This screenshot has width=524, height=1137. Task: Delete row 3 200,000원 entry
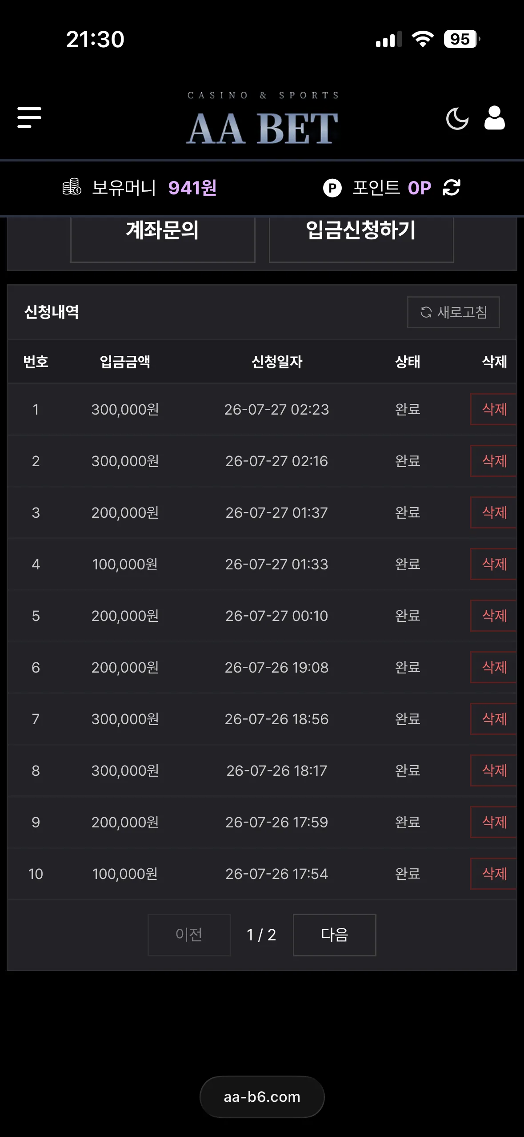coord(494,512)
